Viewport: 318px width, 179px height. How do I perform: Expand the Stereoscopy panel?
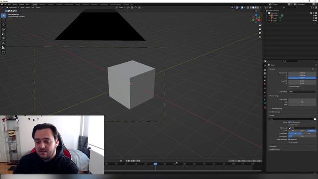coord(275,112)
